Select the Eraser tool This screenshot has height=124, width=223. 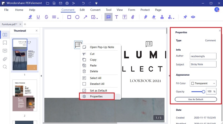click(154, 17)
